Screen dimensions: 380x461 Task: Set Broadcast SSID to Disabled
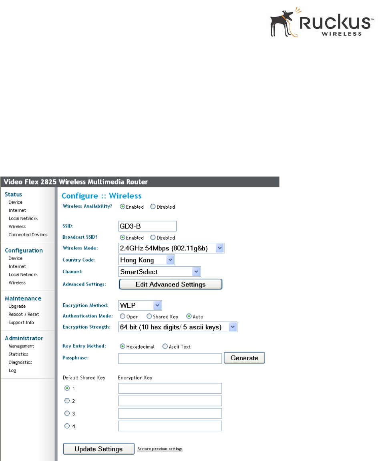[153, 237]
